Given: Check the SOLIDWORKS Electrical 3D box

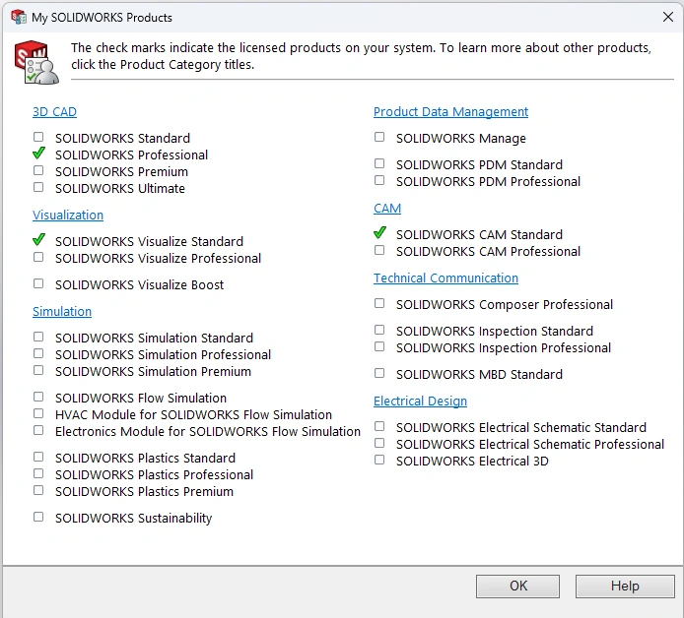Looking at the screenshot, I should pyautogui.click(x=379, y=460).
